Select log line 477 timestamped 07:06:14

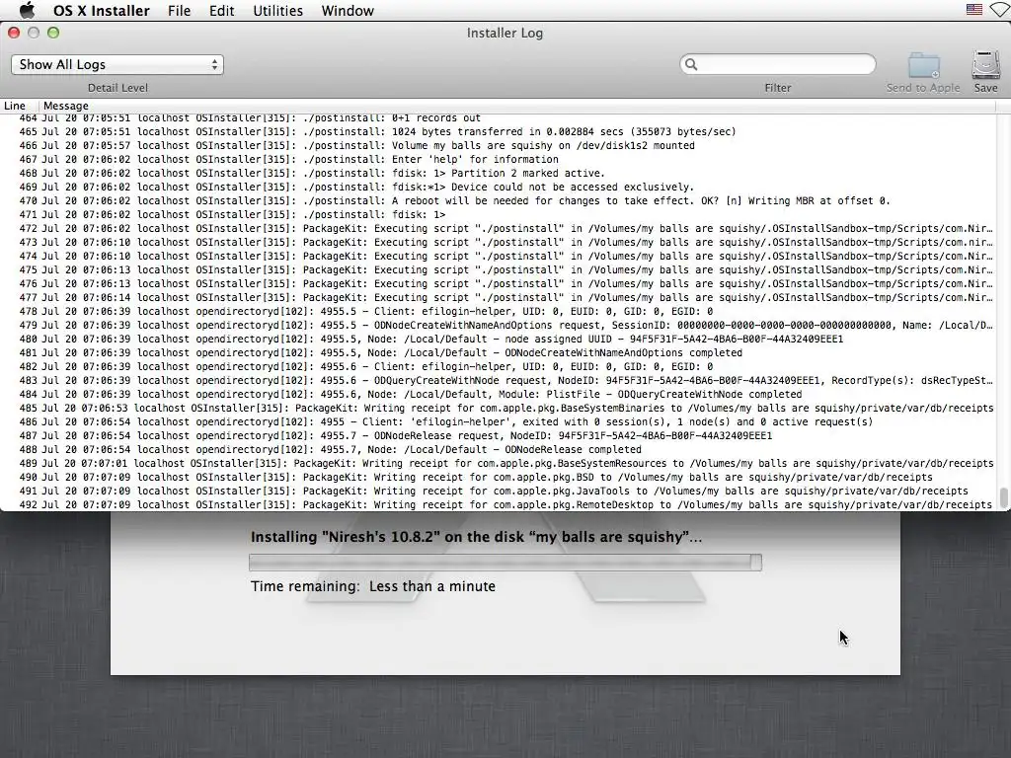(498, 298)
